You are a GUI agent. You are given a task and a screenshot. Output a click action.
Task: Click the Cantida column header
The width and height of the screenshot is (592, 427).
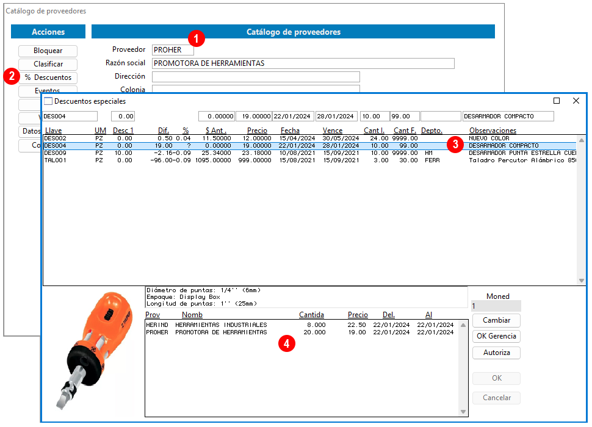(311, 315)
